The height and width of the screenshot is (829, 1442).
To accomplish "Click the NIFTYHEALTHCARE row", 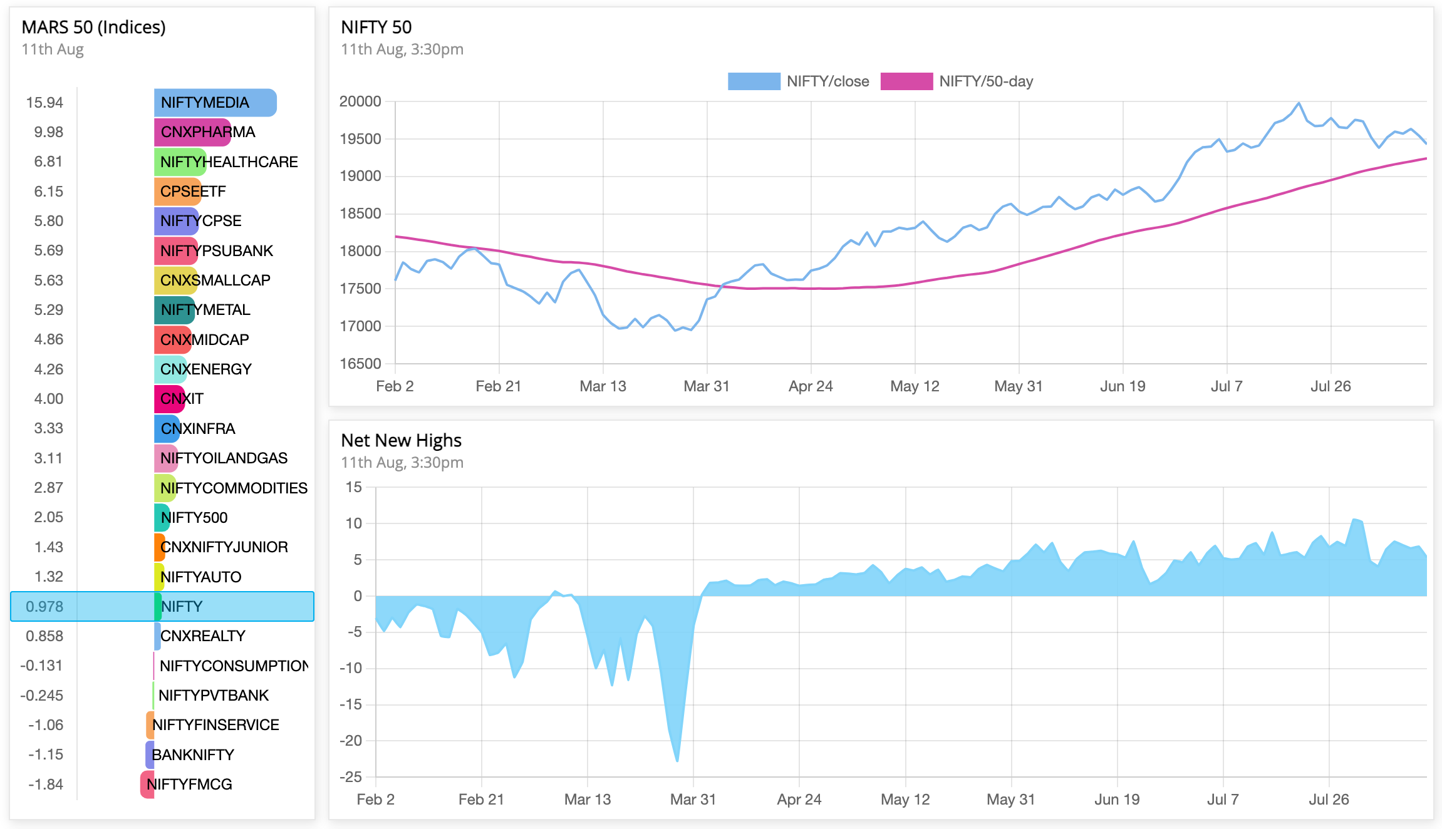I will 162,162.
